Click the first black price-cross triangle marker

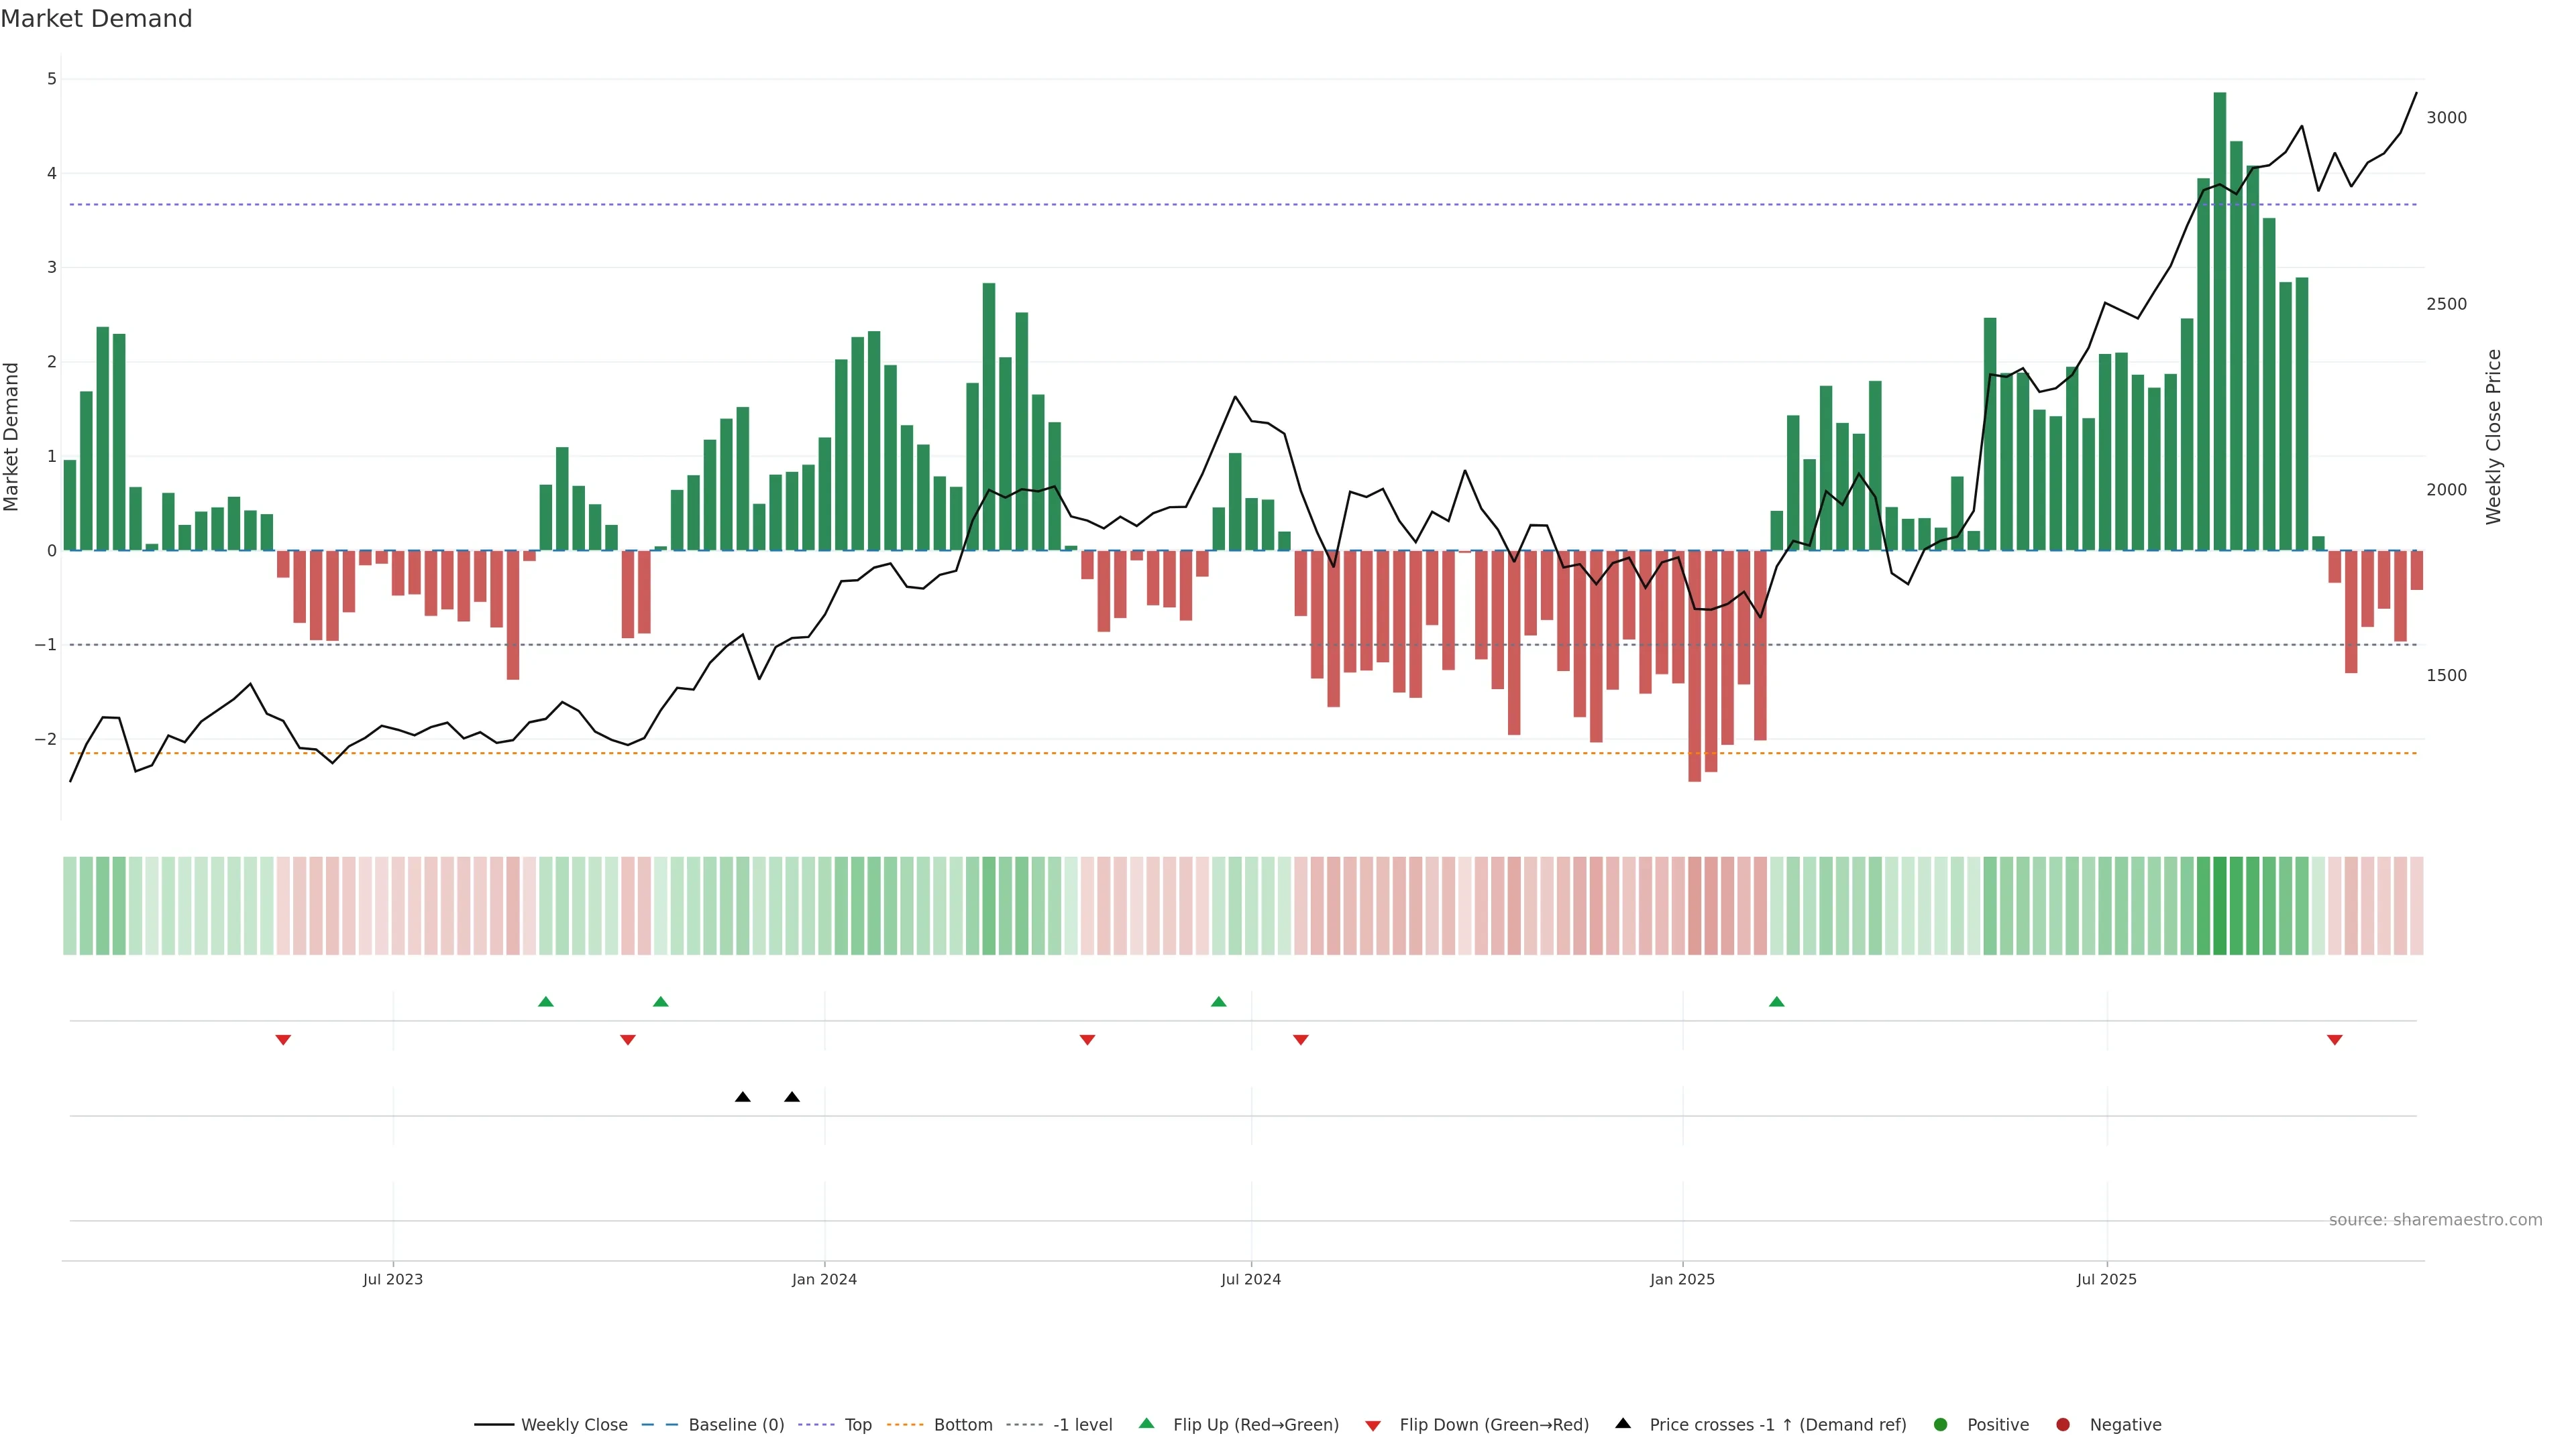tap(743, 1097)
